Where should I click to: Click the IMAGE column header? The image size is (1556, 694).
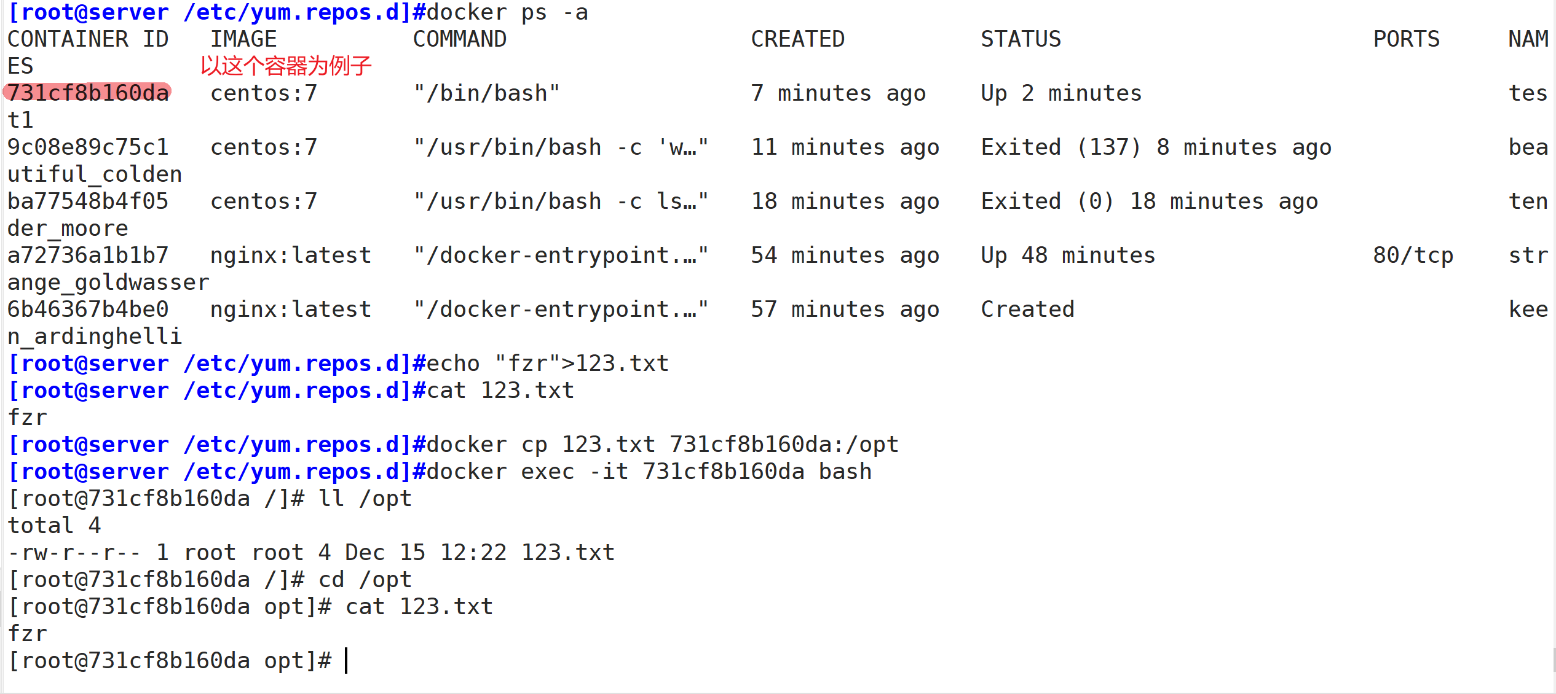[x=243, y=39]
